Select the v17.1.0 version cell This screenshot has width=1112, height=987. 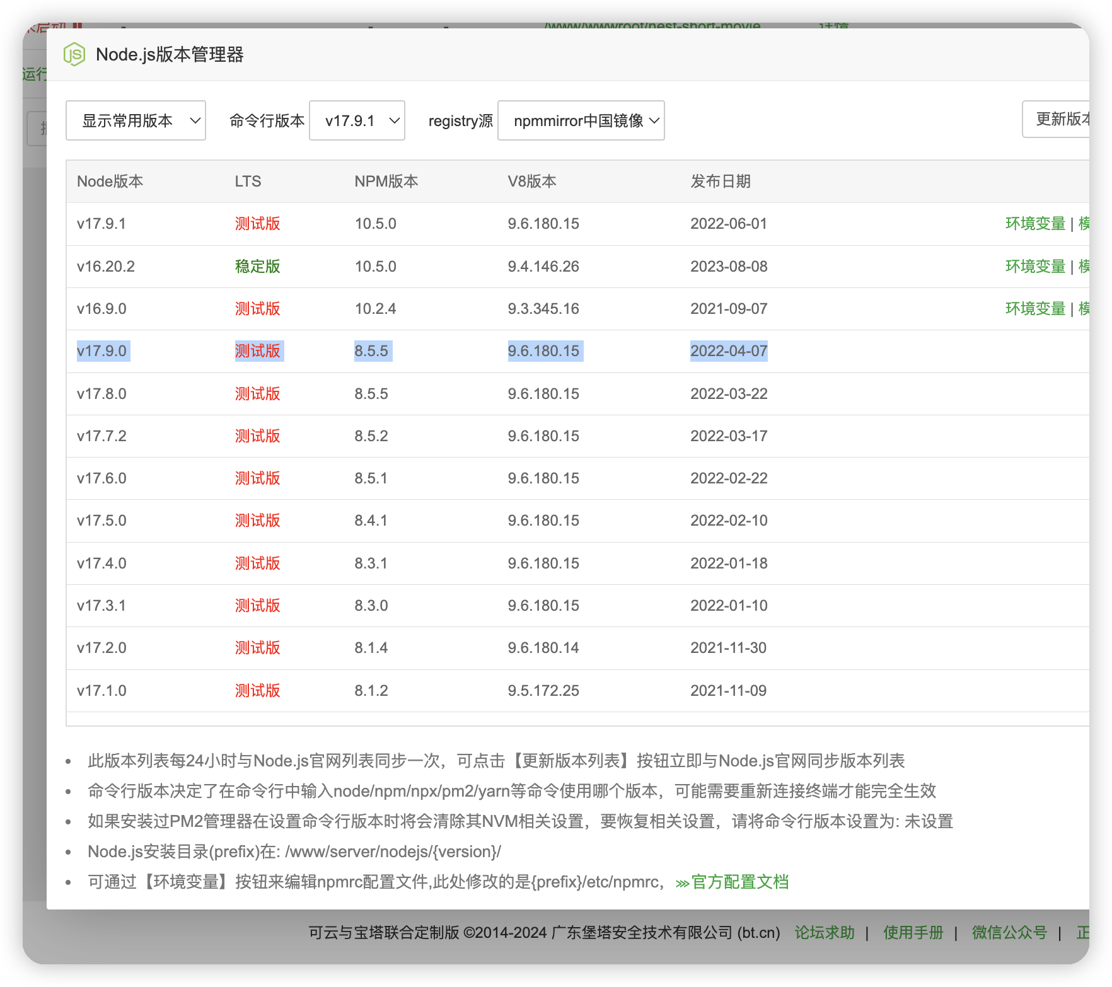(101, 691)
